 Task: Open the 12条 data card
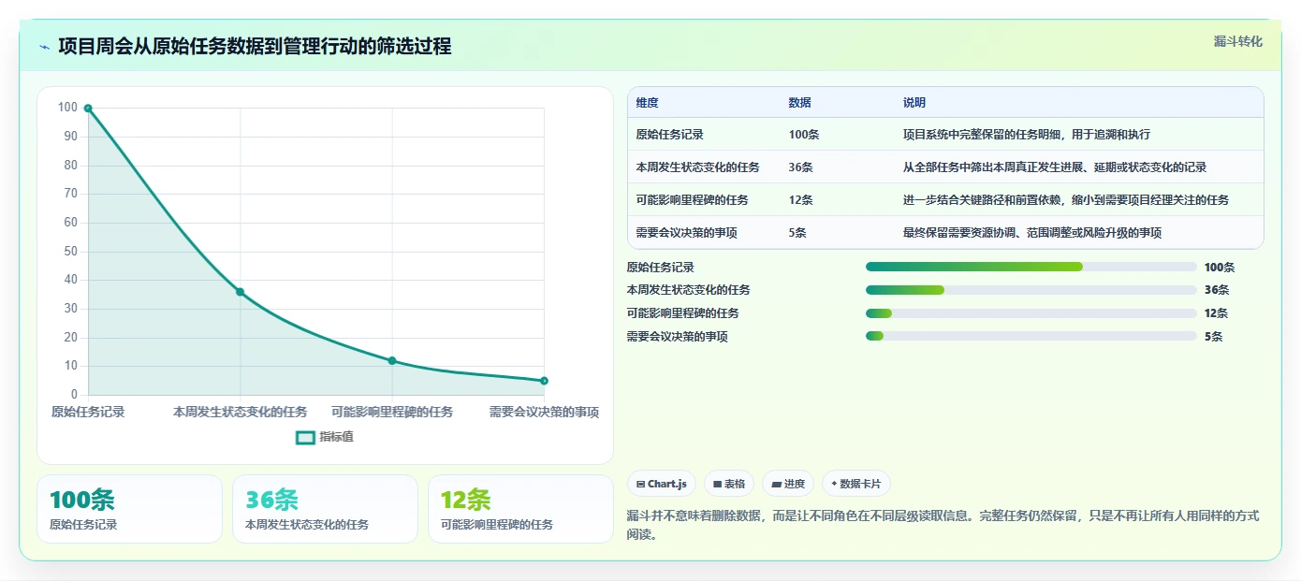click(x=520, y=509)
